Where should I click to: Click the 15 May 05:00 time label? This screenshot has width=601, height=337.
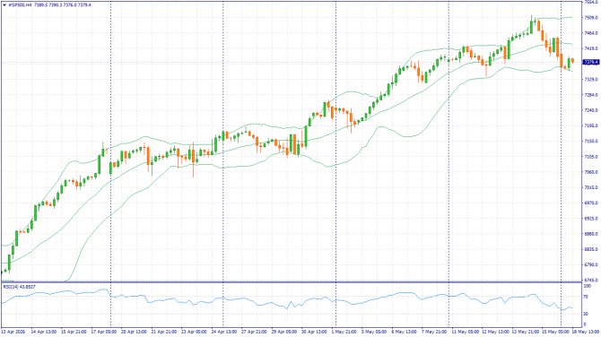click(x=555, y=332)
